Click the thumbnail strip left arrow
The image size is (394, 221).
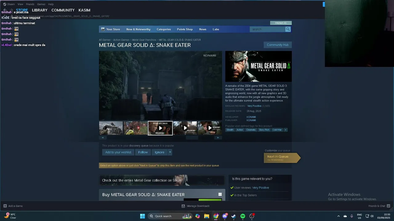103,138
